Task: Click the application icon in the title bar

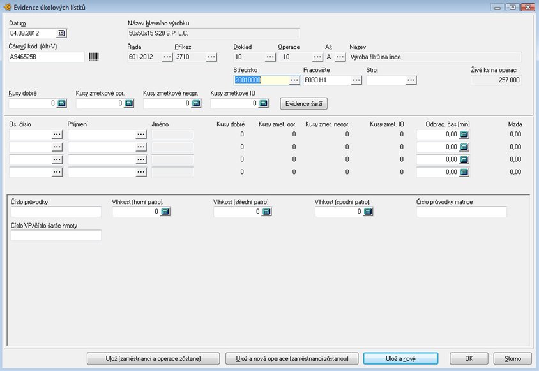Action: (x=7, y=7)
